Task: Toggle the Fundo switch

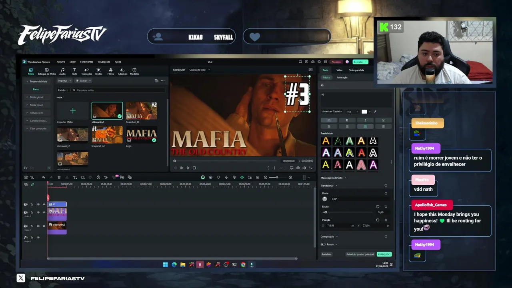Action: coord(323,244)
